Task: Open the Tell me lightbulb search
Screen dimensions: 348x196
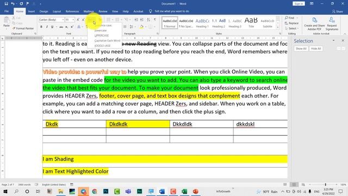Action: [x=150, y=11]
